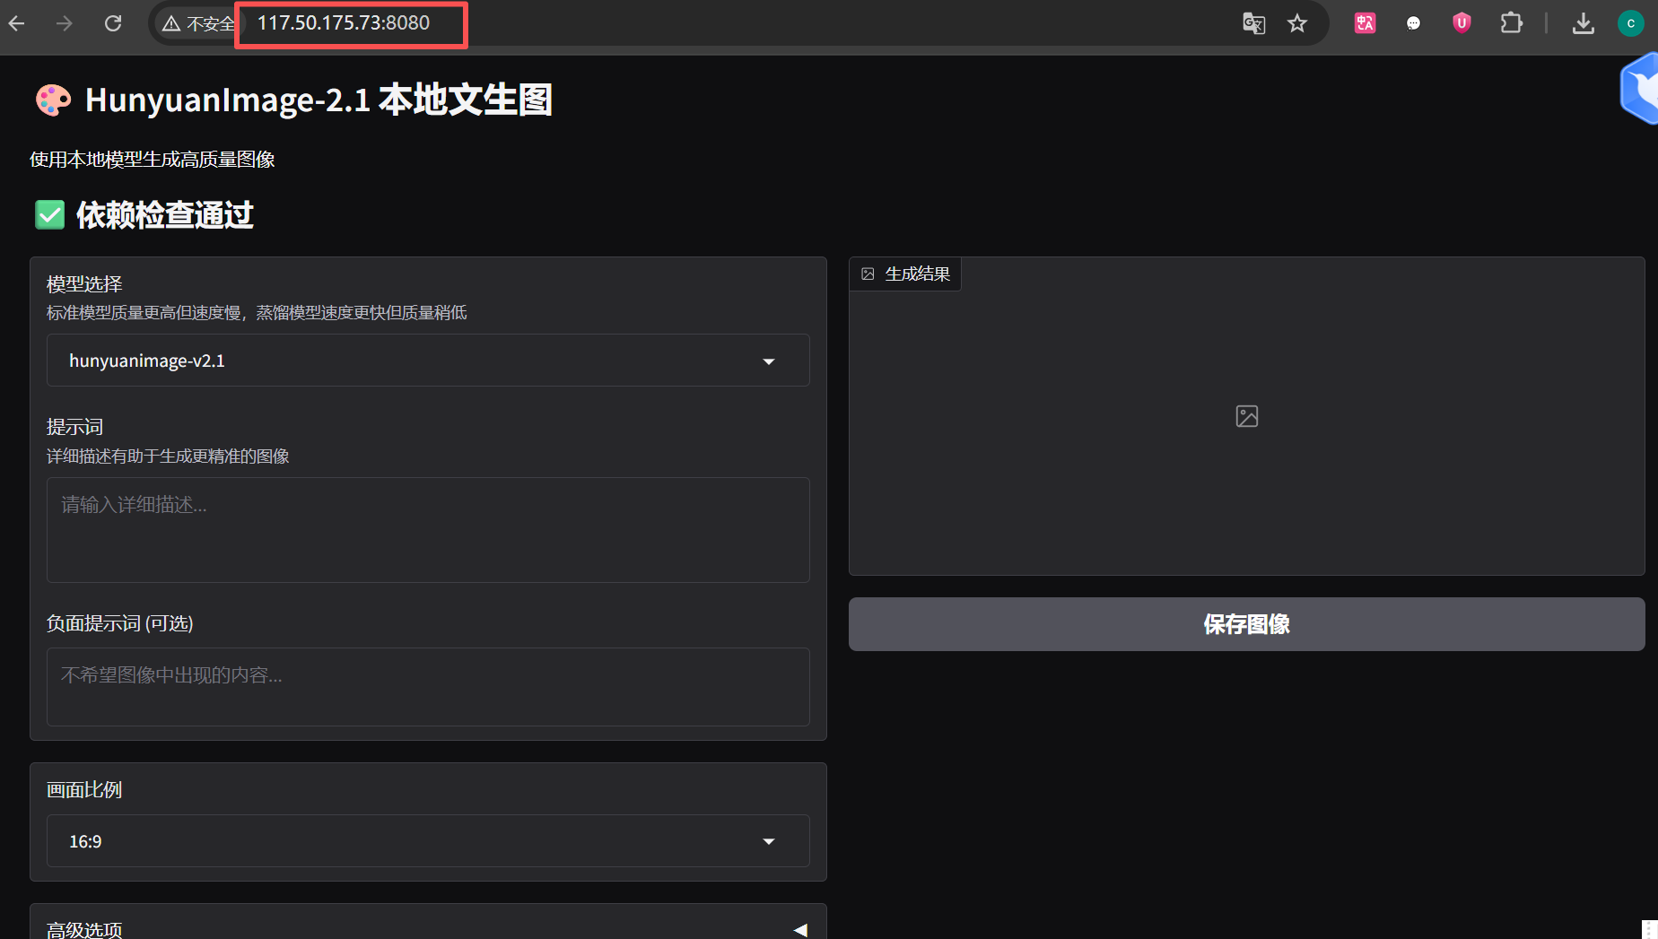Focus the 负面提示词 negative prompt box
The height and width of the screenshot is (939, 1658).
[x=428, y=687]
